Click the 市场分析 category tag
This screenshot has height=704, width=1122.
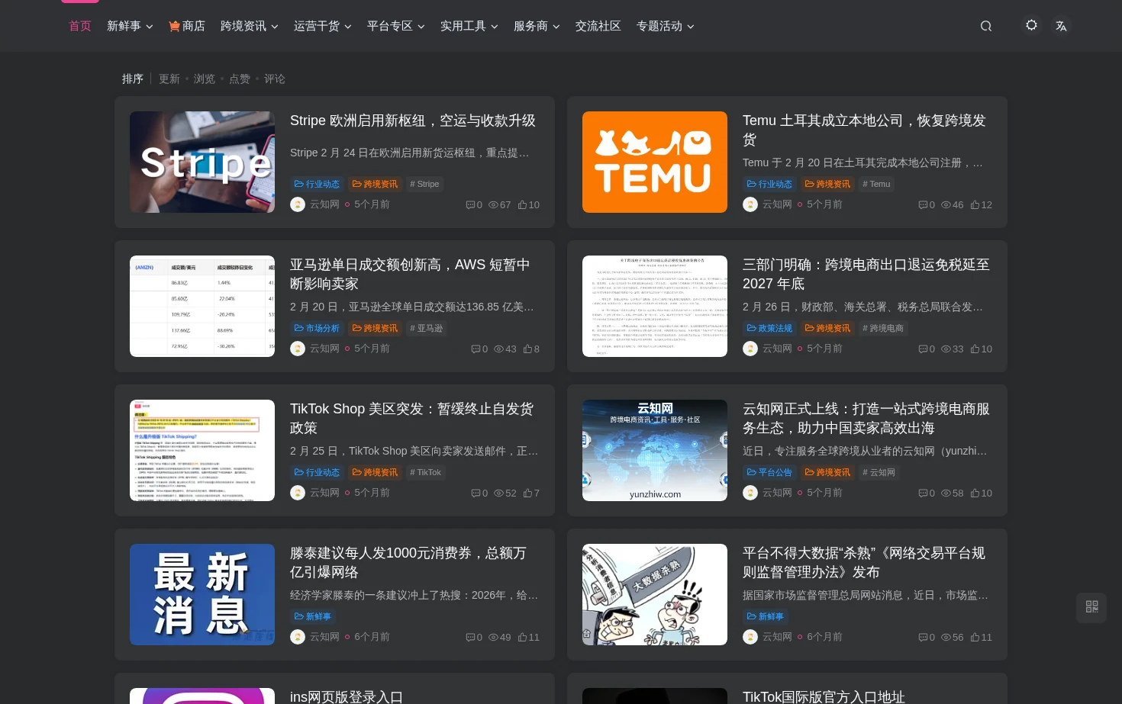coord(317,328)
